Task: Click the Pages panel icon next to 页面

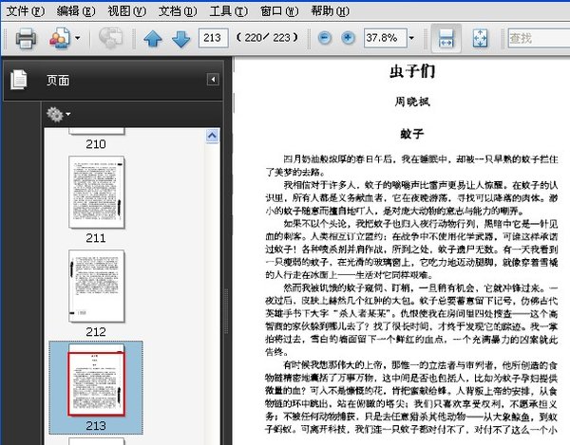Action: tap(19, 80)
